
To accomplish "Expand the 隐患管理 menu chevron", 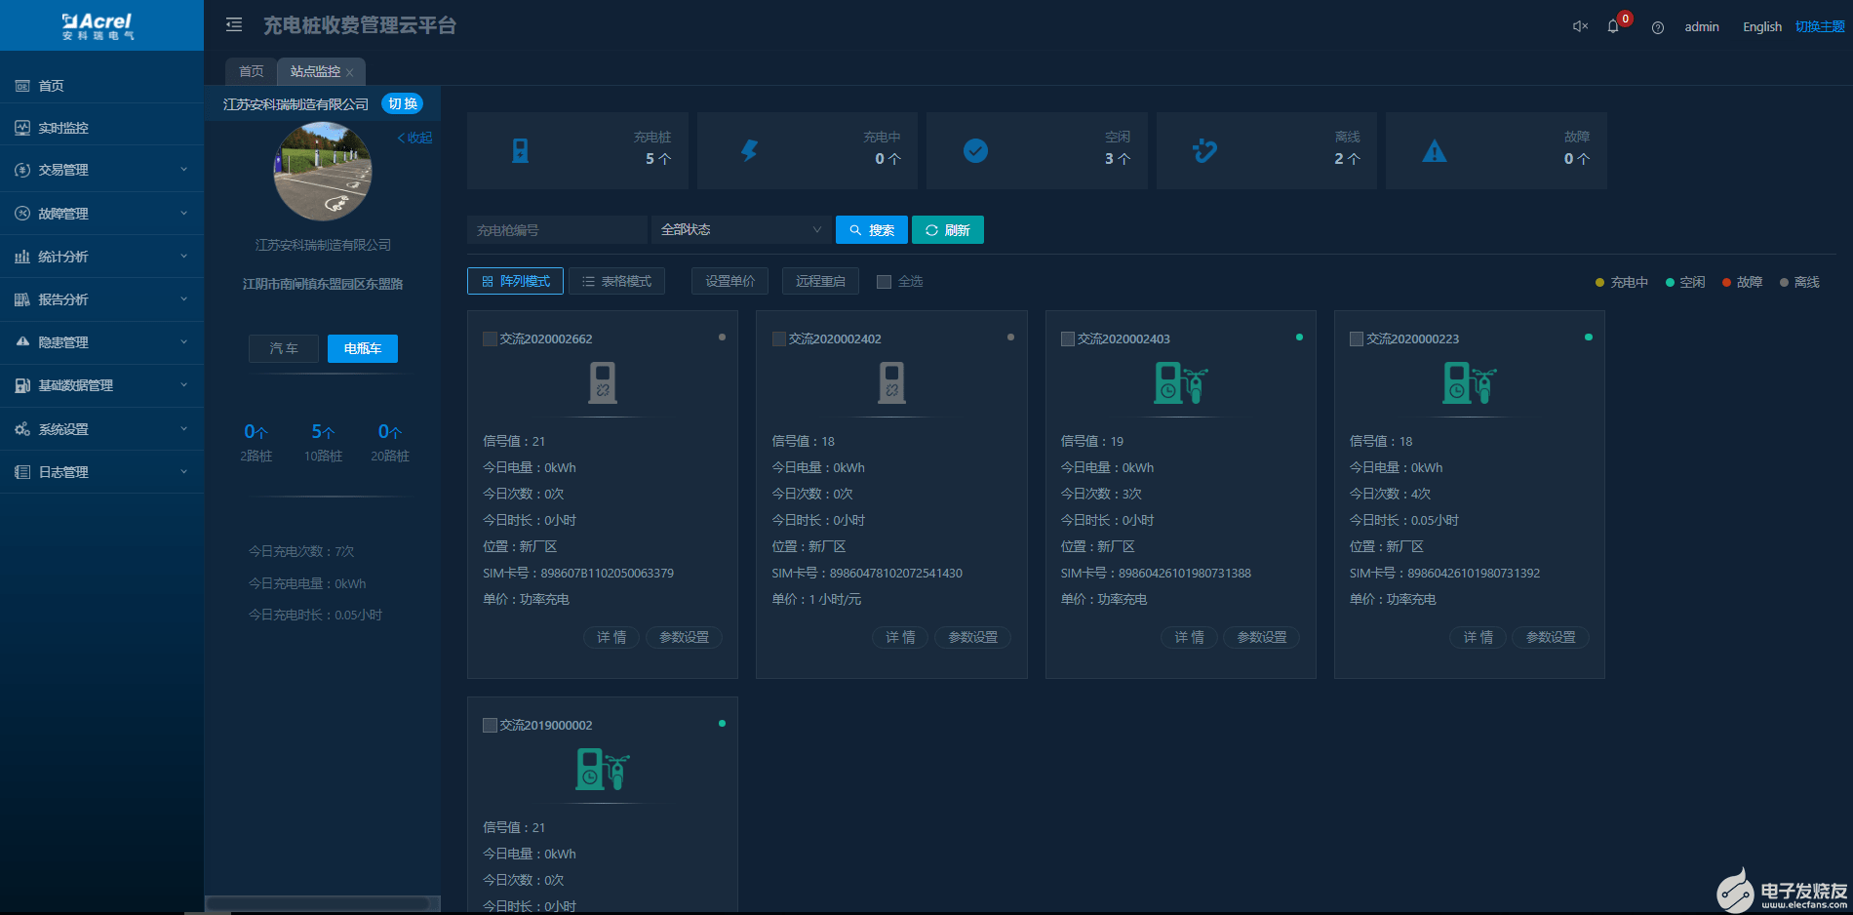I will pos(183,342).
